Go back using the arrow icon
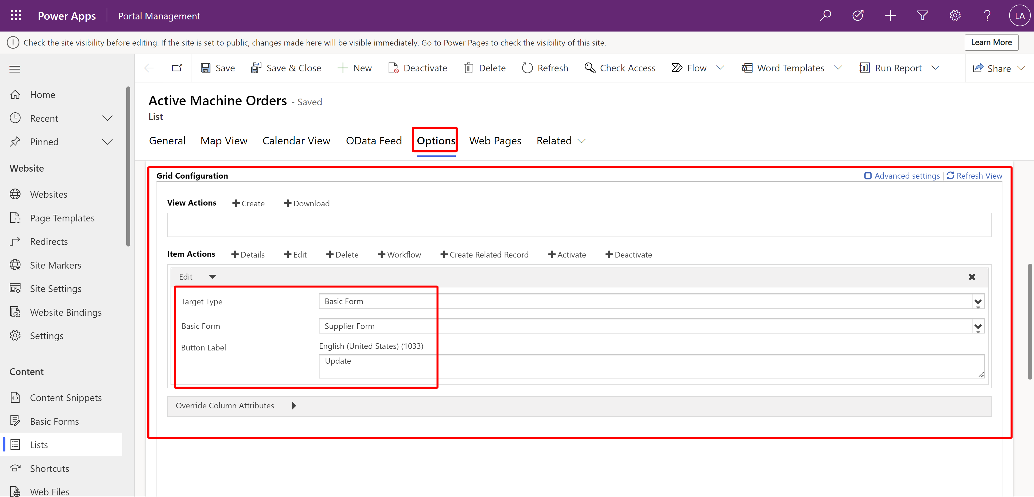1034x497 pixels. [149, 68]
